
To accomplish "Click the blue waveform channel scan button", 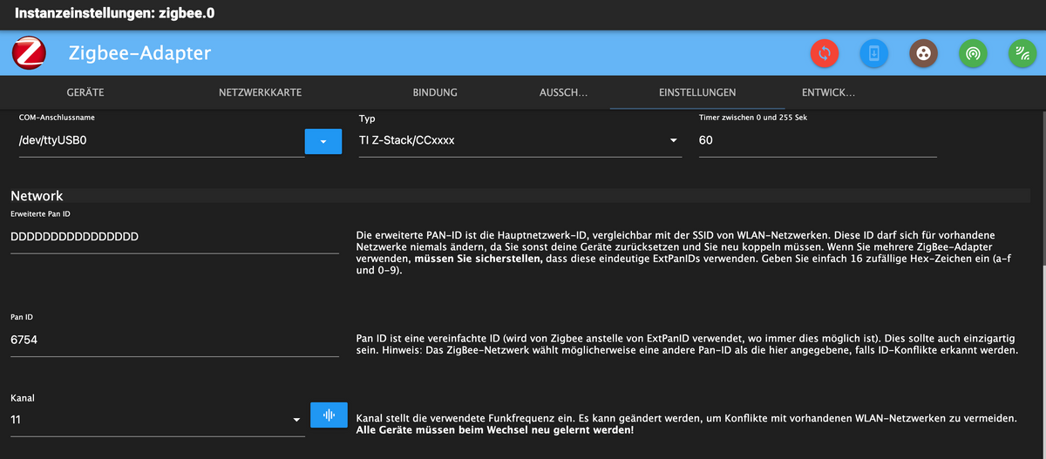I will point(329,415).
